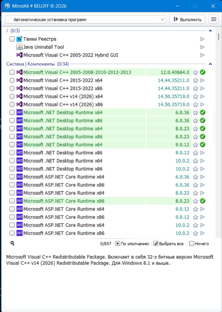Click the search magnifier icon

(x=12, y=243)
